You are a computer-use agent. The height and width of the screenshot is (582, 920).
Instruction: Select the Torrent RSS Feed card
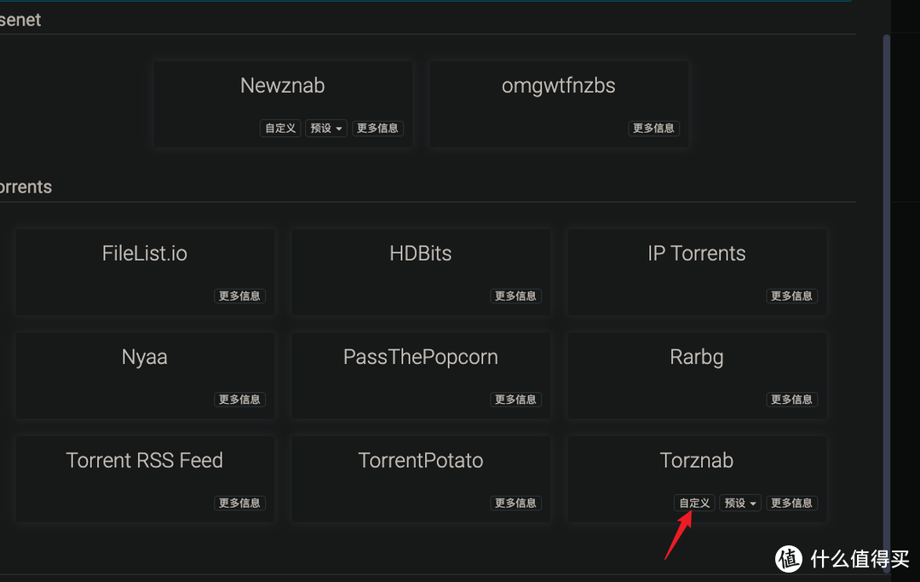pyautogui.click(x=144, y=461)
